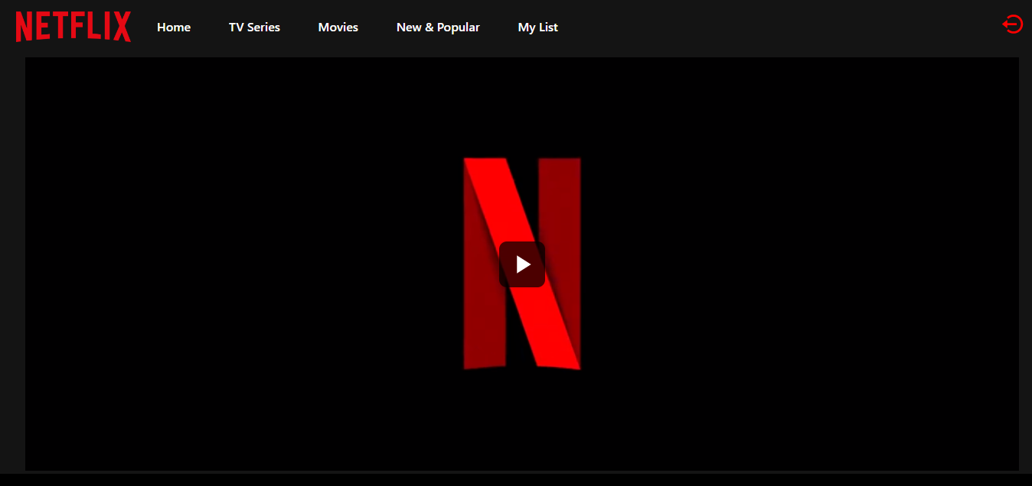Screen dimensions: 1032x486
Task: Play the video with center play button
Action: coord(522,264)
